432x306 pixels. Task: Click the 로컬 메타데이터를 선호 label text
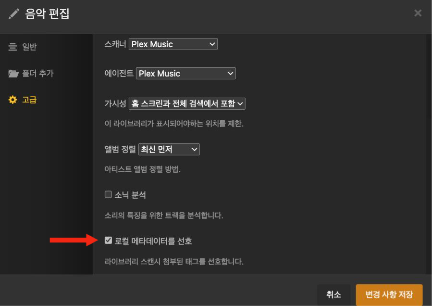pyautogui.click(x=153, y=241)
